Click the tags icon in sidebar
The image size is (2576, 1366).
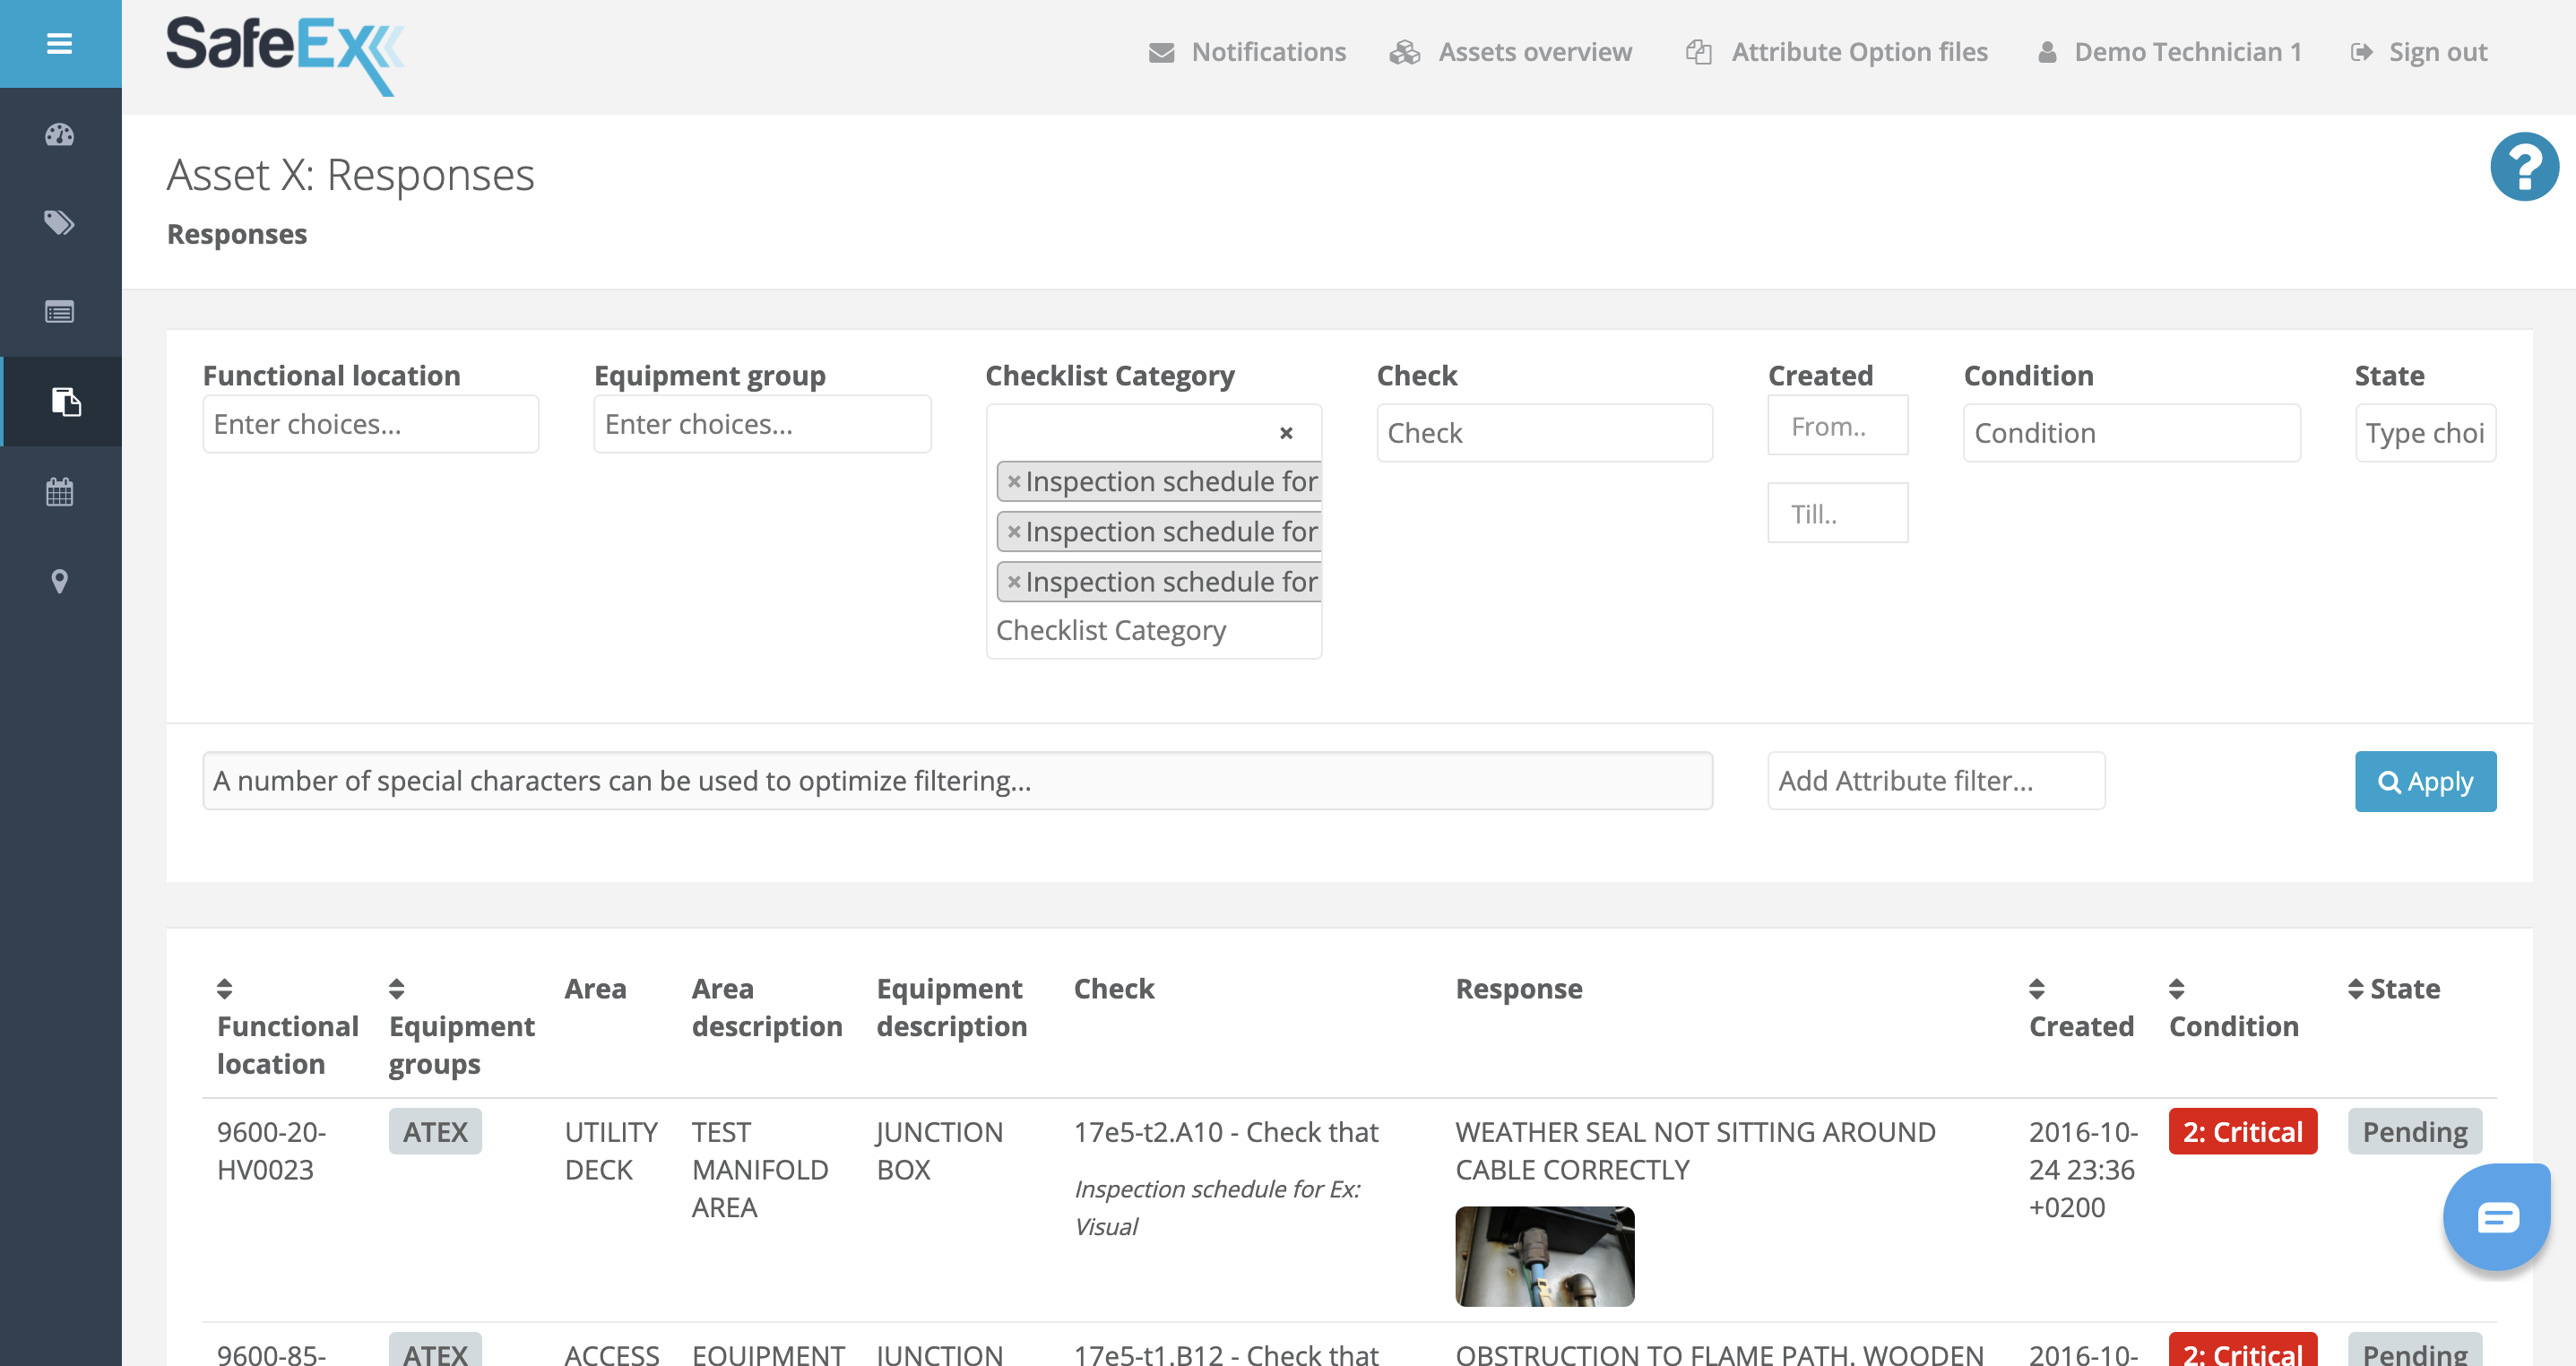59,222
